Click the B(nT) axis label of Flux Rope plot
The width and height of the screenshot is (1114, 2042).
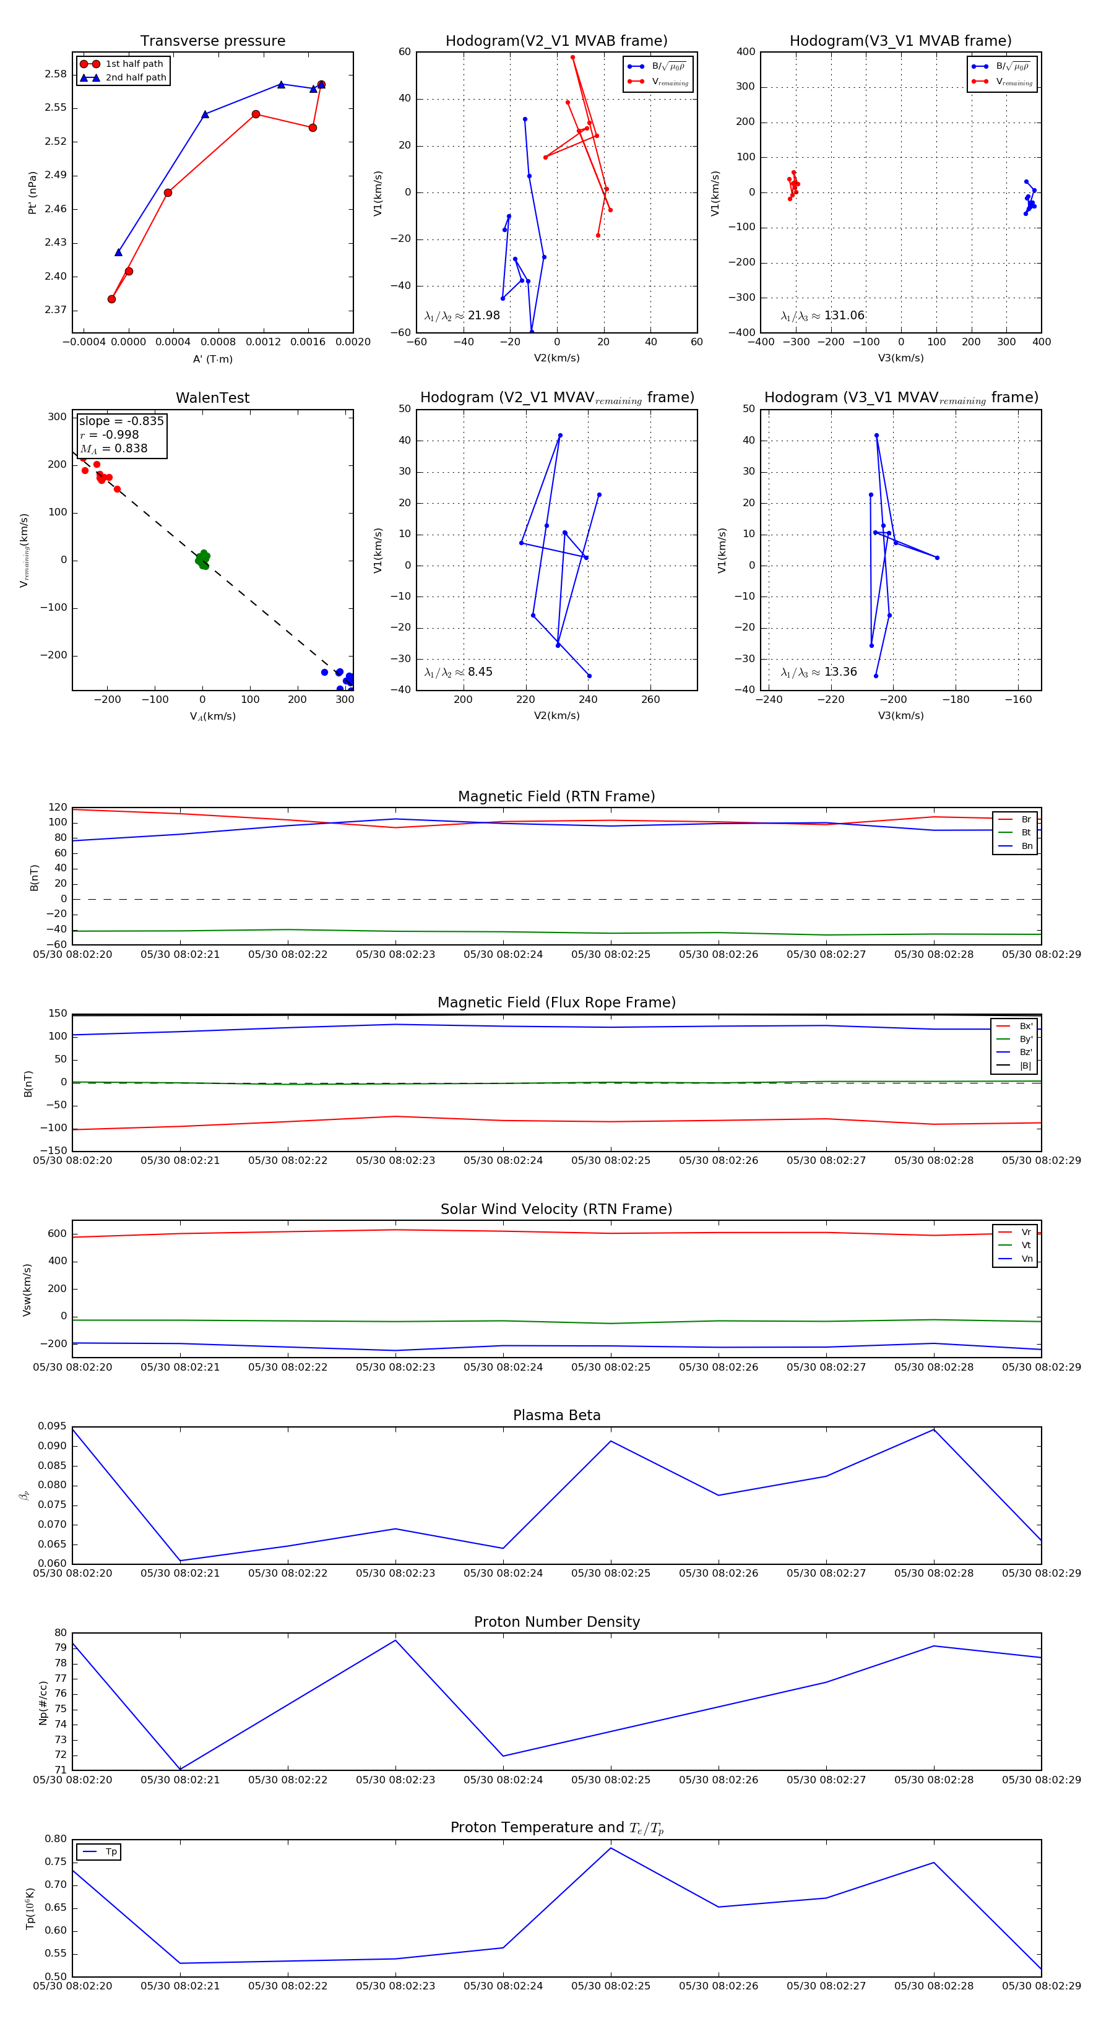coord(28,1083)
